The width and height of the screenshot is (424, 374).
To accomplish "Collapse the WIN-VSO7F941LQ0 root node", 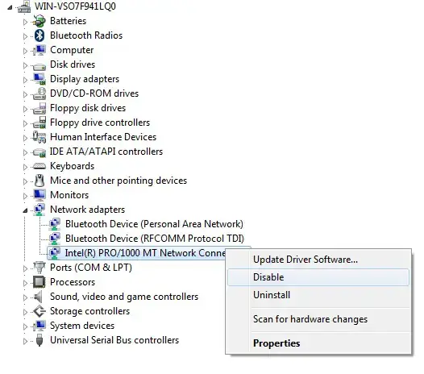I will click(x=10, y=7).
